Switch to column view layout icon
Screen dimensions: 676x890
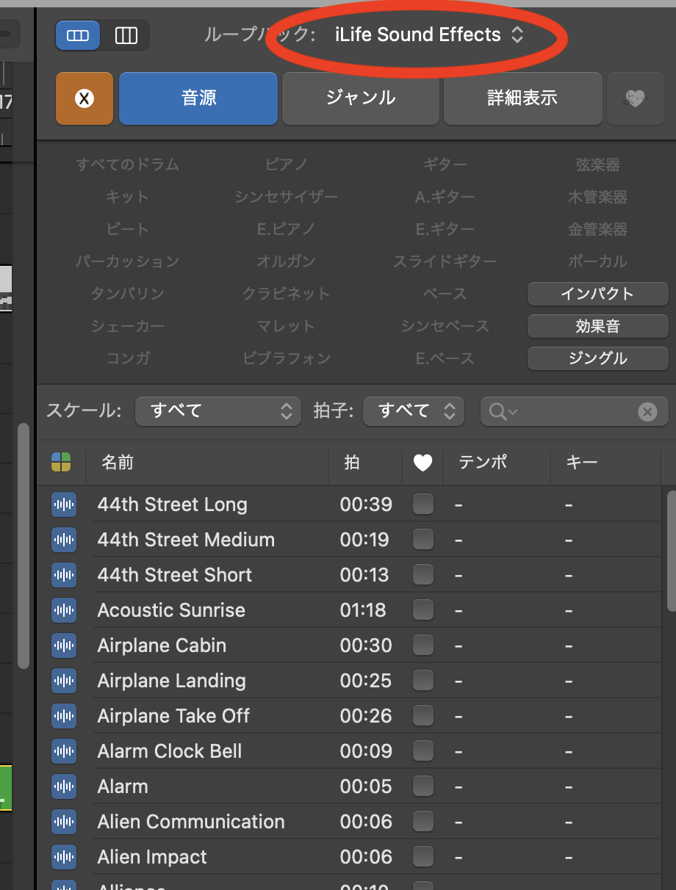pyautogui.click(x=126, y=35)
